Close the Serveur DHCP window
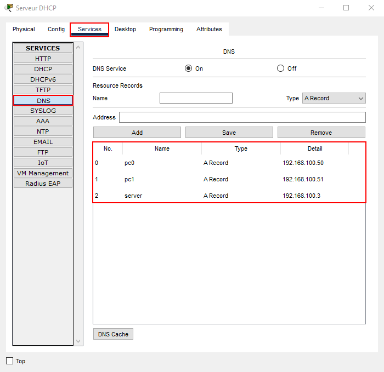This screenshot has width=384, height=372. 371,8
